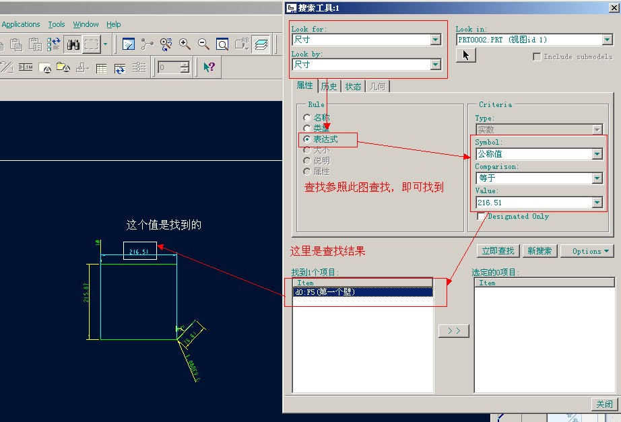Select the 类型 rule radio button
621x422 pixels.
[x=307, y=129]
